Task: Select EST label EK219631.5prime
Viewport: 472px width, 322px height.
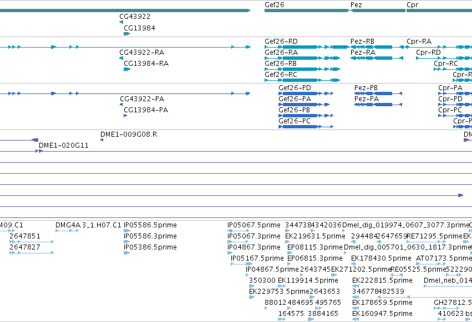Action: click(315, 236)
